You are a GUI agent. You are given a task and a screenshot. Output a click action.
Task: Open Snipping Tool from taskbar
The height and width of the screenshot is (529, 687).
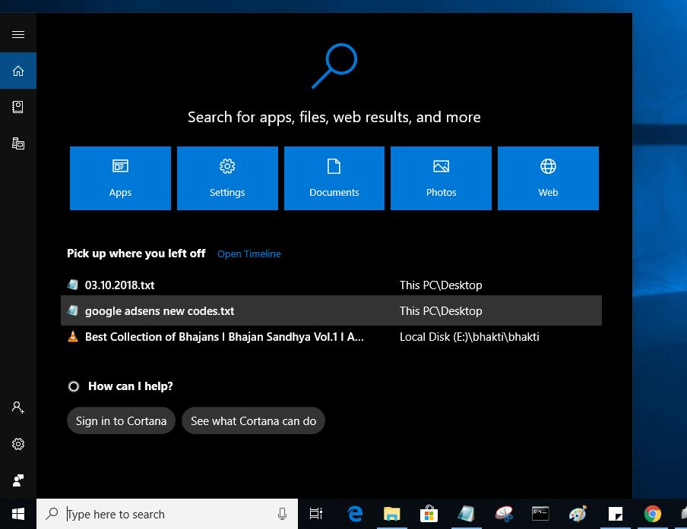click(x=503, y=514)
